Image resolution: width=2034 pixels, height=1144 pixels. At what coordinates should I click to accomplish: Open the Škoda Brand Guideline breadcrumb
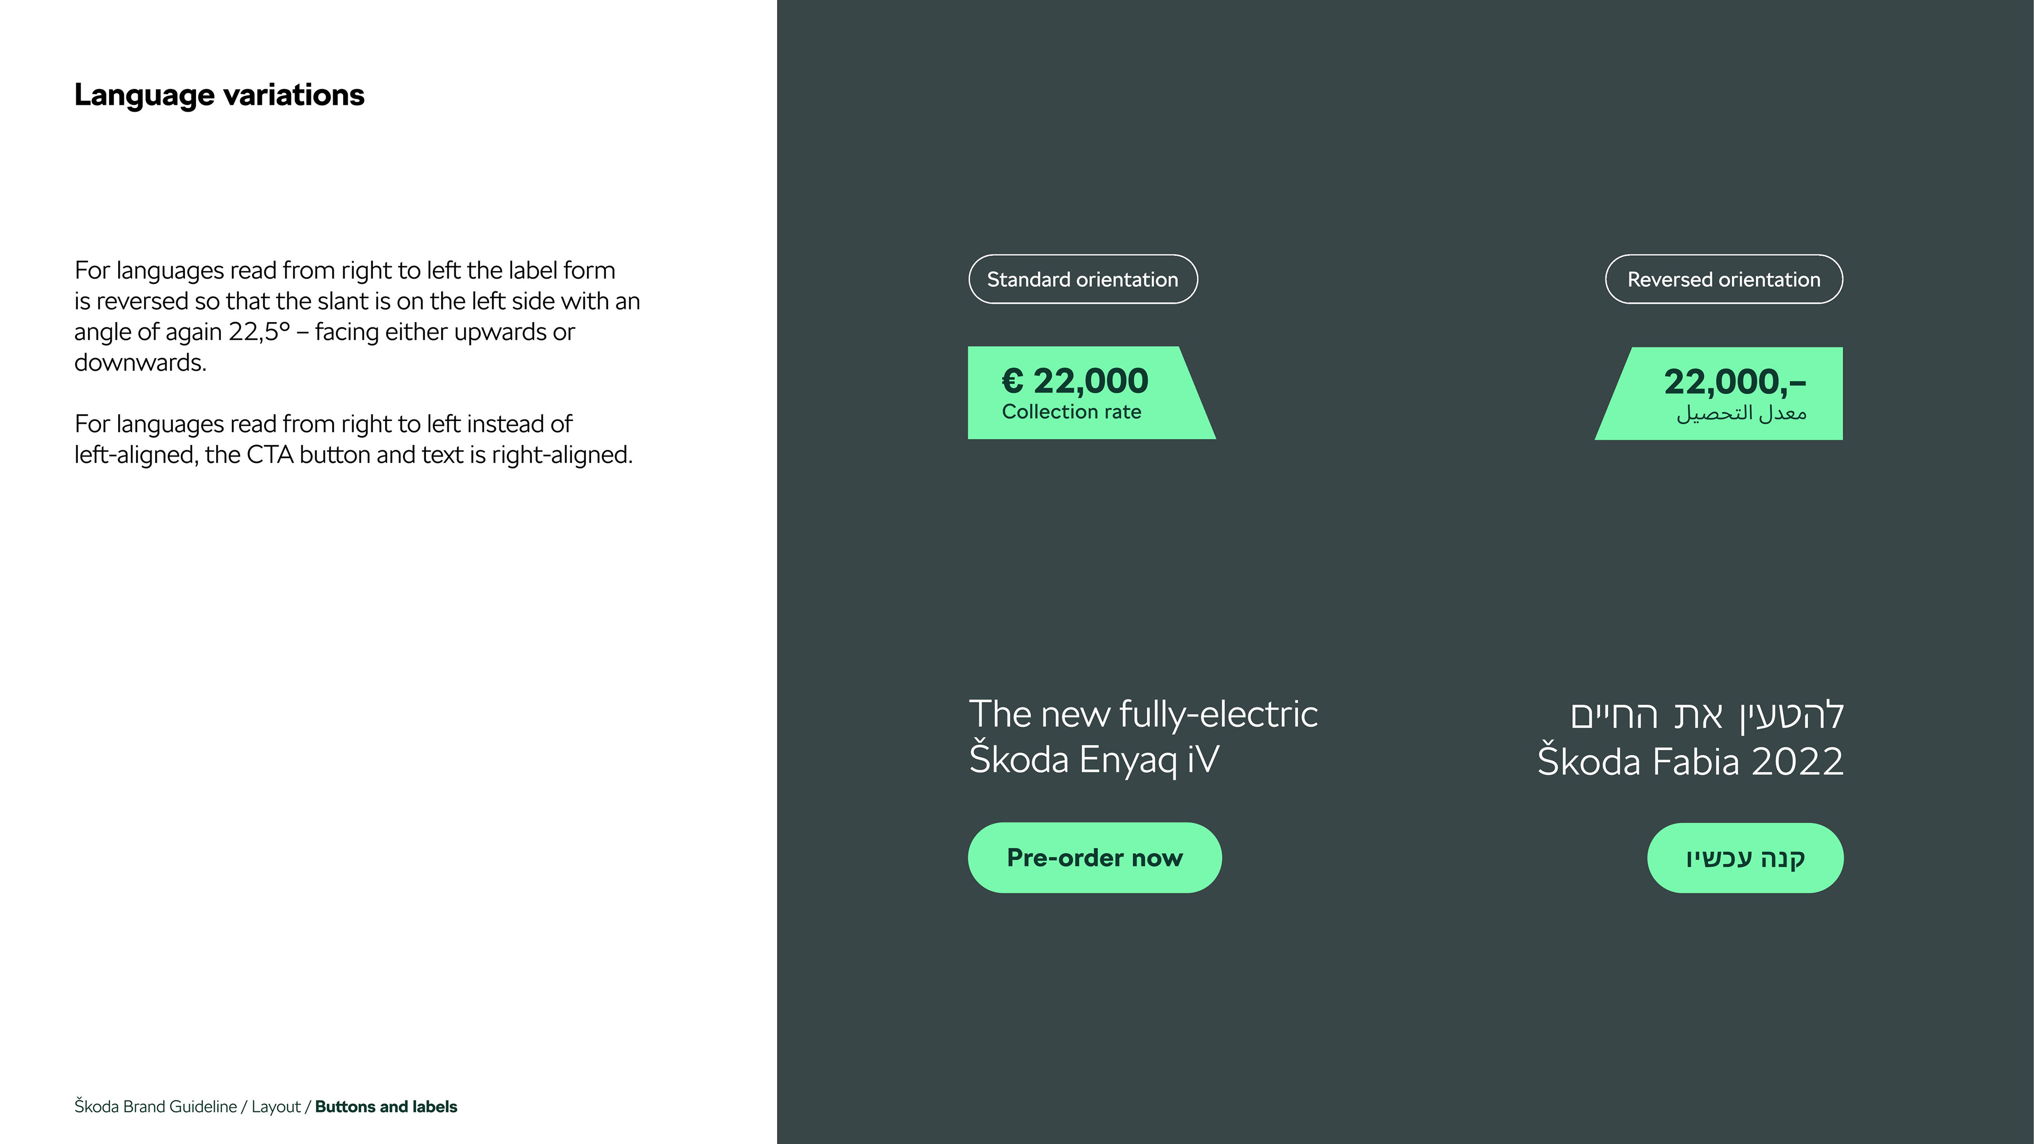(156, 1107)
